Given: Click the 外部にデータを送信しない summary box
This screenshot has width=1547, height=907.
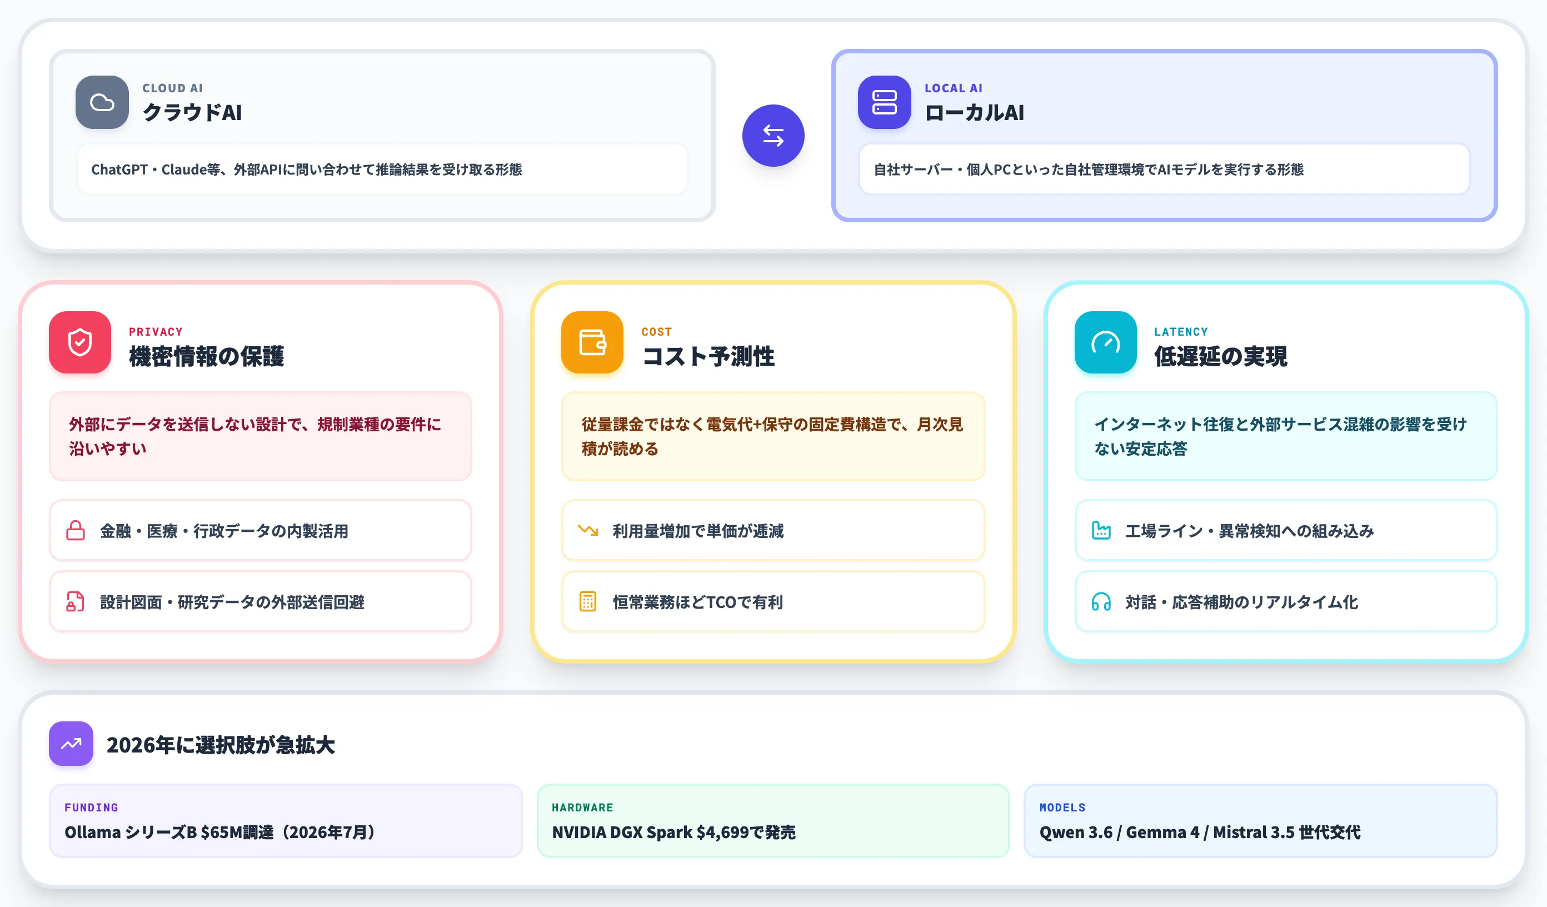Looking at the screenshot, I should coord(260,436).
